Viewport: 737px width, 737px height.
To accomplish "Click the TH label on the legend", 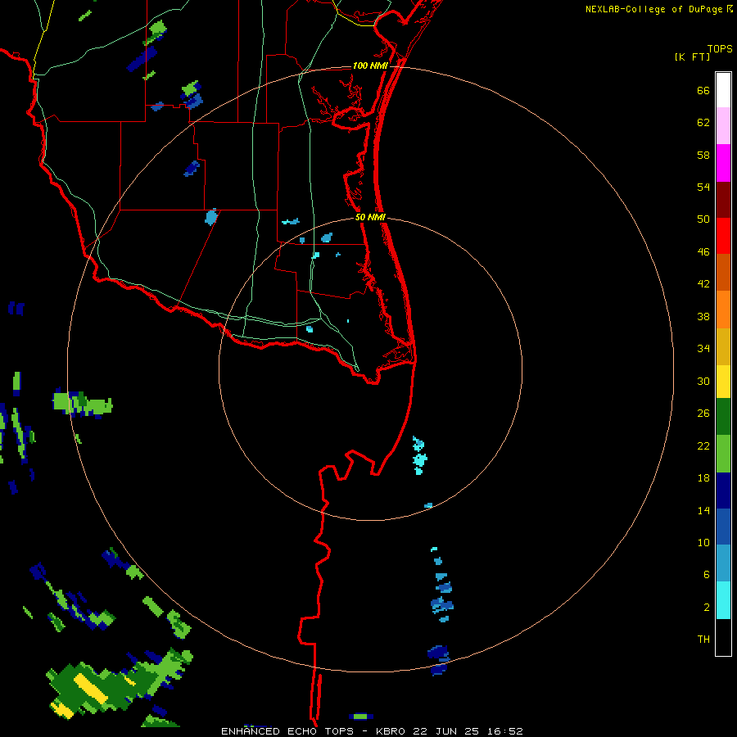I will [x=703, y=640].
